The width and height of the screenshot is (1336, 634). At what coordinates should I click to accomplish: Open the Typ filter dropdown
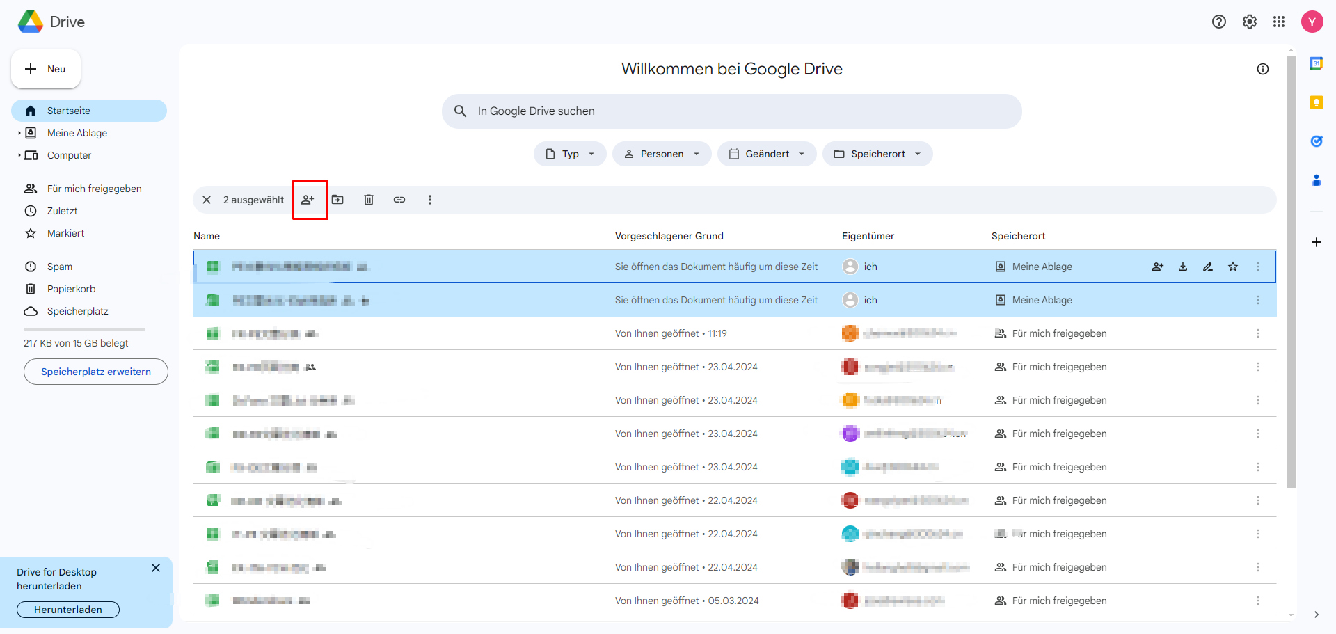point(570,154)
